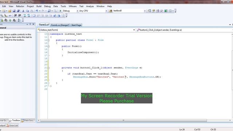Screen dimensions: 233x131
Task: Pin the Toolbox panel with auto-hide pushpin
Action: [x=30, y=24]
